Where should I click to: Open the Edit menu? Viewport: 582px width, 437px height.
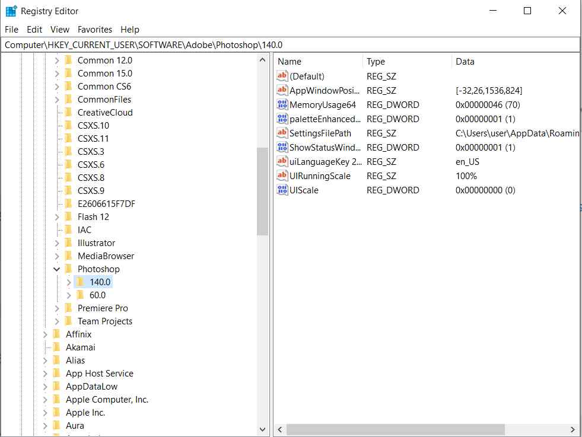click(x=34, y=29)
